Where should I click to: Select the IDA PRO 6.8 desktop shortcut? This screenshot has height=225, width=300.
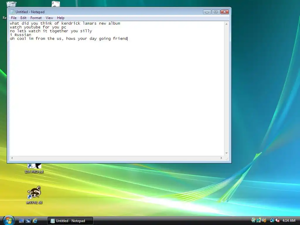[34, 168]
